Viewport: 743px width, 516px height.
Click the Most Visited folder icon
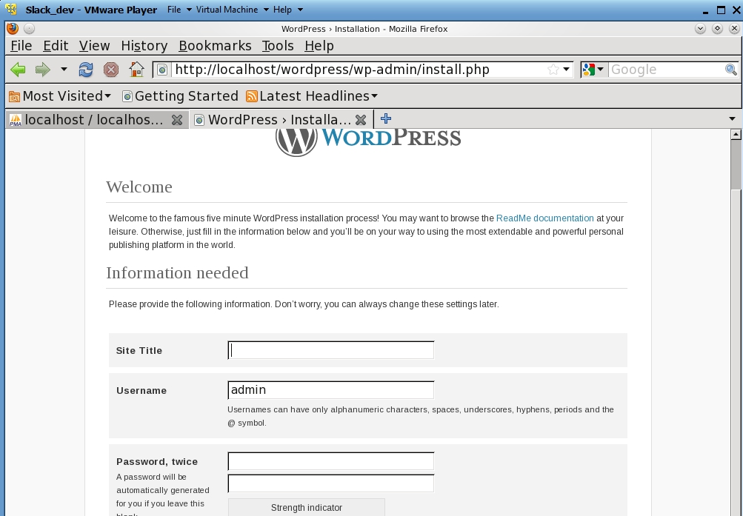(15, 96)
